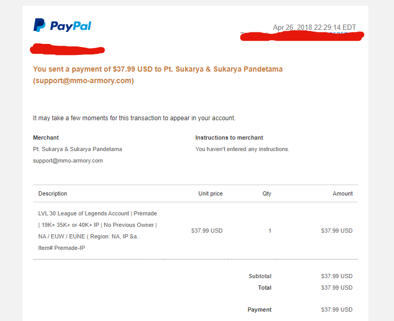Image resolution: width=394 pixels, height=321 pixels.
Task: Click the Description column header
Action: pos(53,193)
